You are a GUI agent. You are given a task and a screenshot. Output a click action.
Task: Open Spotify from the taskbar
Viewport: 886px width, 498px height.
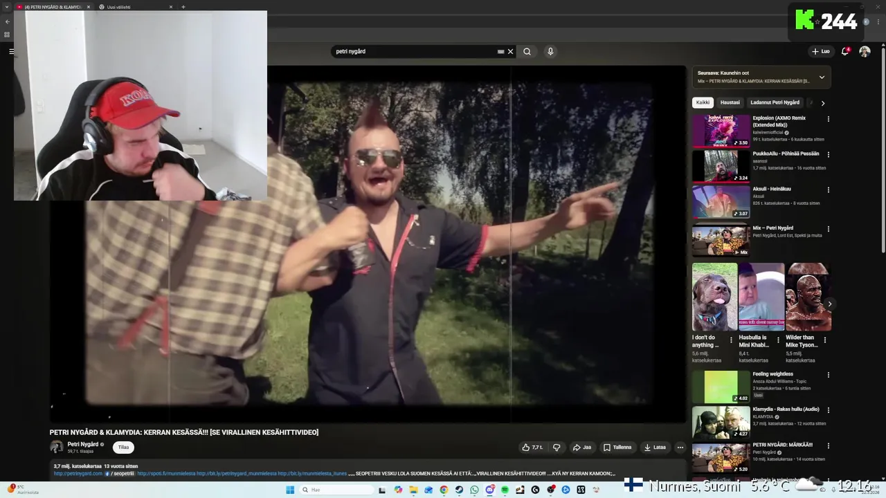click(505, 490)
